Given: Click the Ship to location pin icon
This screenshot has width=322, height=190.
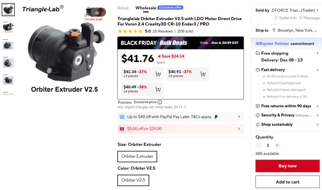Looking at the screenshot, I should tap(274, 30).
